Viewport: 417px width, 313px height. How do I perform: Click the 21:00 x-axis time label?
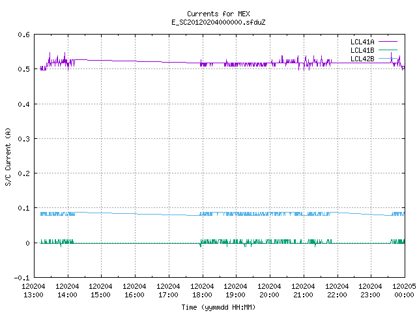point(303,295)
